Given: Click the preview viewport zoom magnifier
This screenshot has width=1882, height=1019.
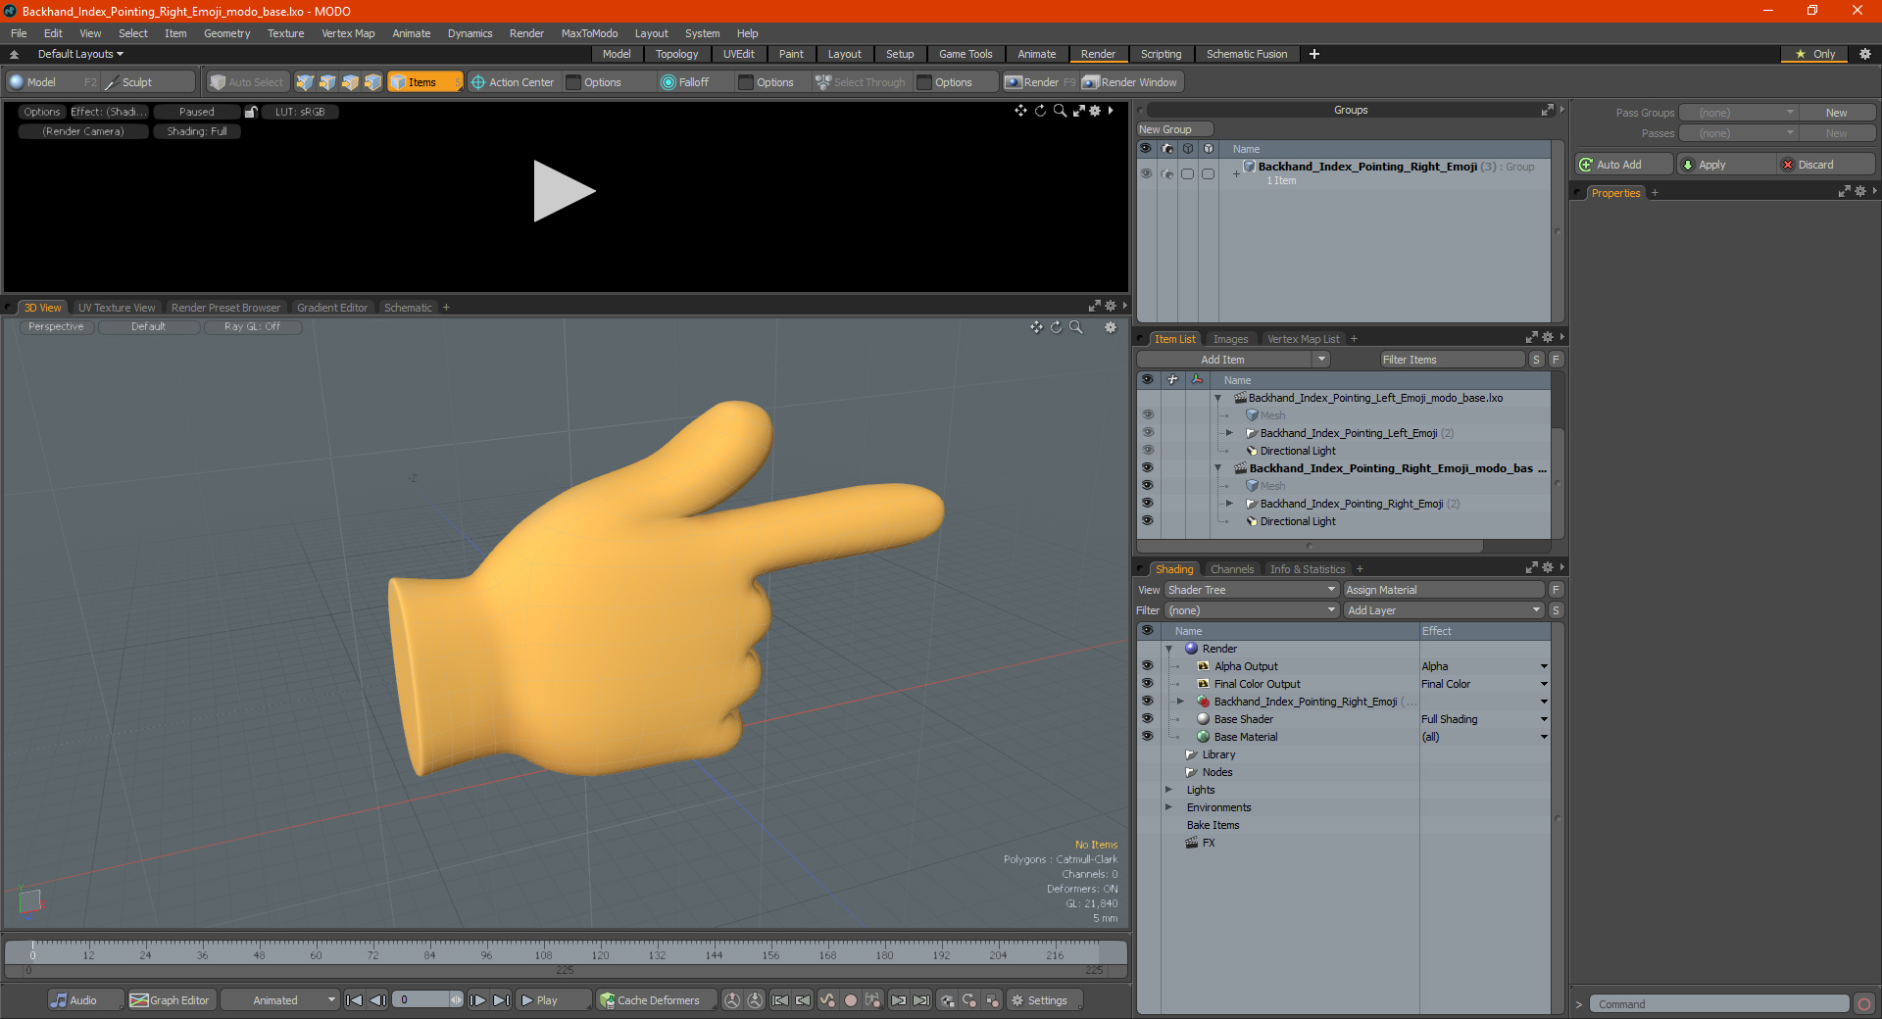Looking at the screenshot, I should pyautogui.click(x=1060, y=111).
